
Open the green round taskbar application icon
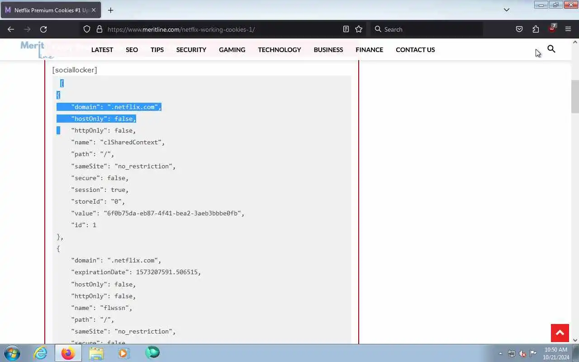[152, 352]
